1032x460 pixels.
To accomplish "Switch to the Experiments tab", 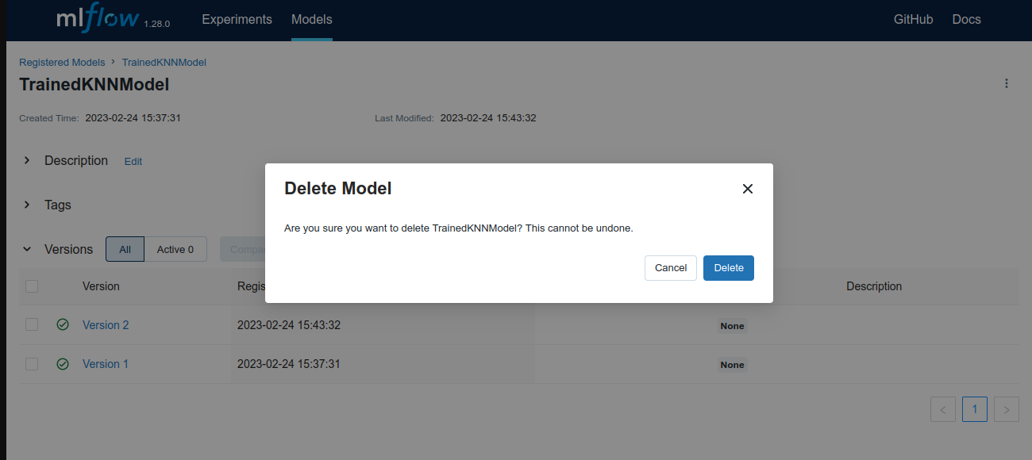I will [237, 19].
